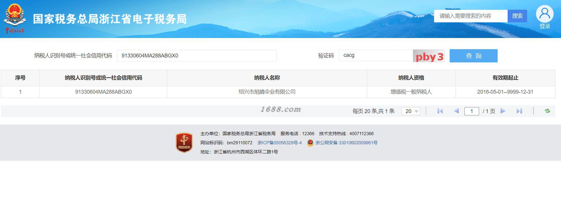Select cell 2016-05-01--9999-12-31
This screenshot has width=561, height=217.
505,92
